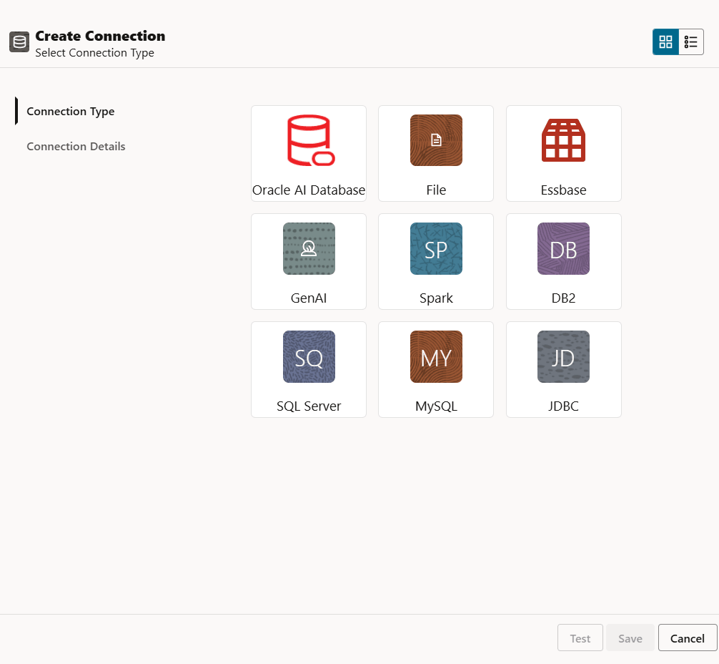Viewport: 719px width, 664px height.
Task: Click the "DB2" tile label
Action: (563, 298)
